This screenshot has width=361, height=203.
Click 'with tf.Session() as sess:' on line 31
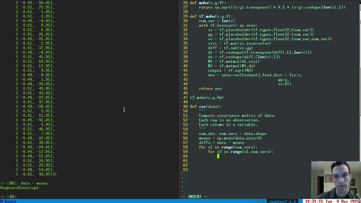pyautogui.click(x=228, y=25)
